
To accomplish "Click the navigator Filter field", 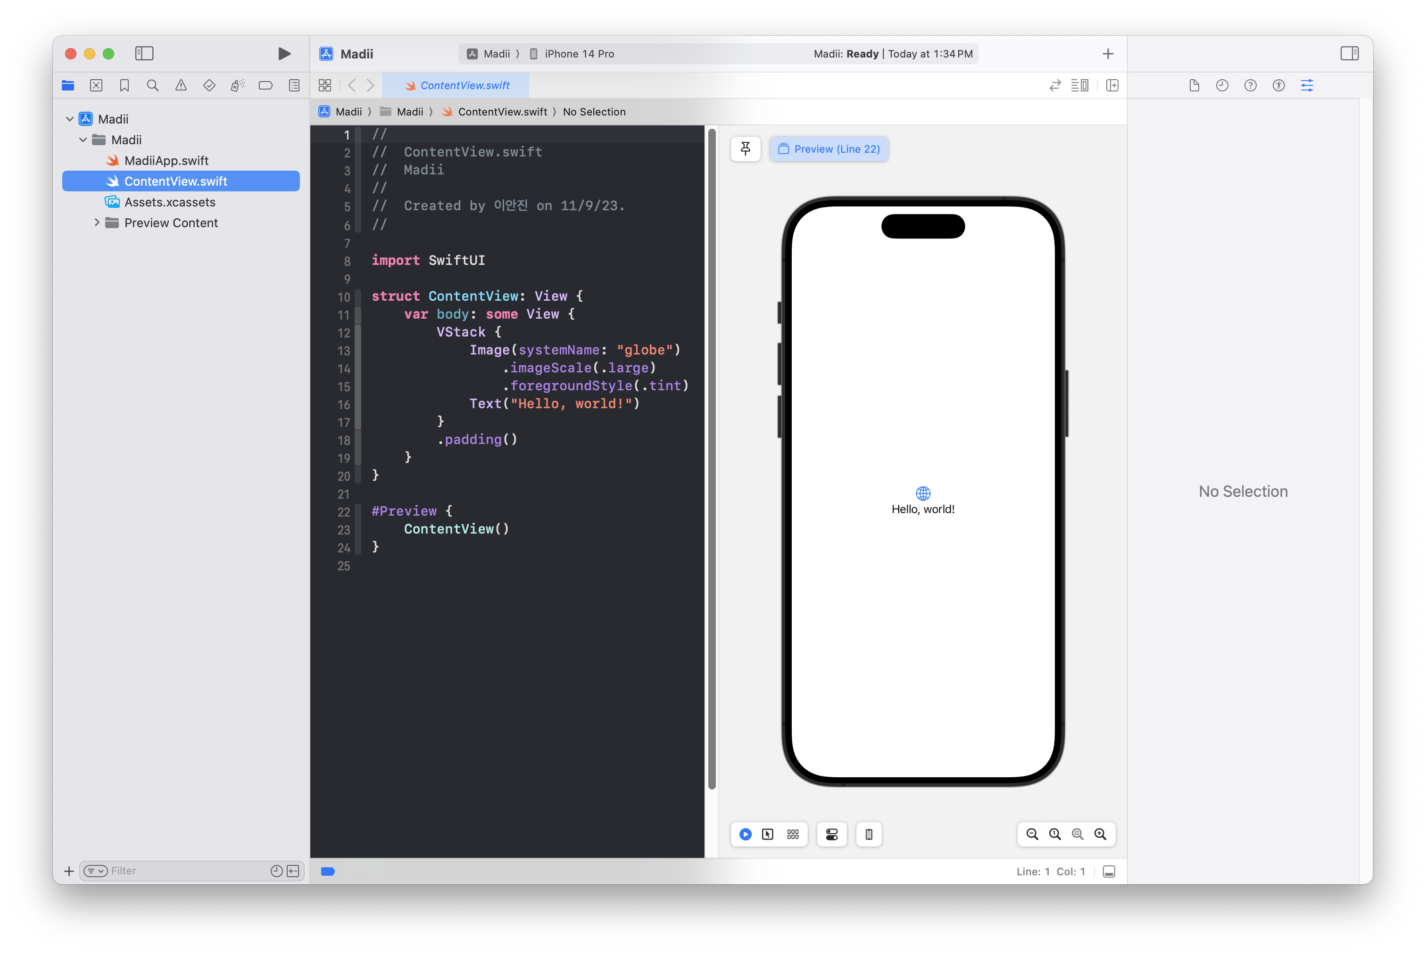I will click(x=182, y=871).
